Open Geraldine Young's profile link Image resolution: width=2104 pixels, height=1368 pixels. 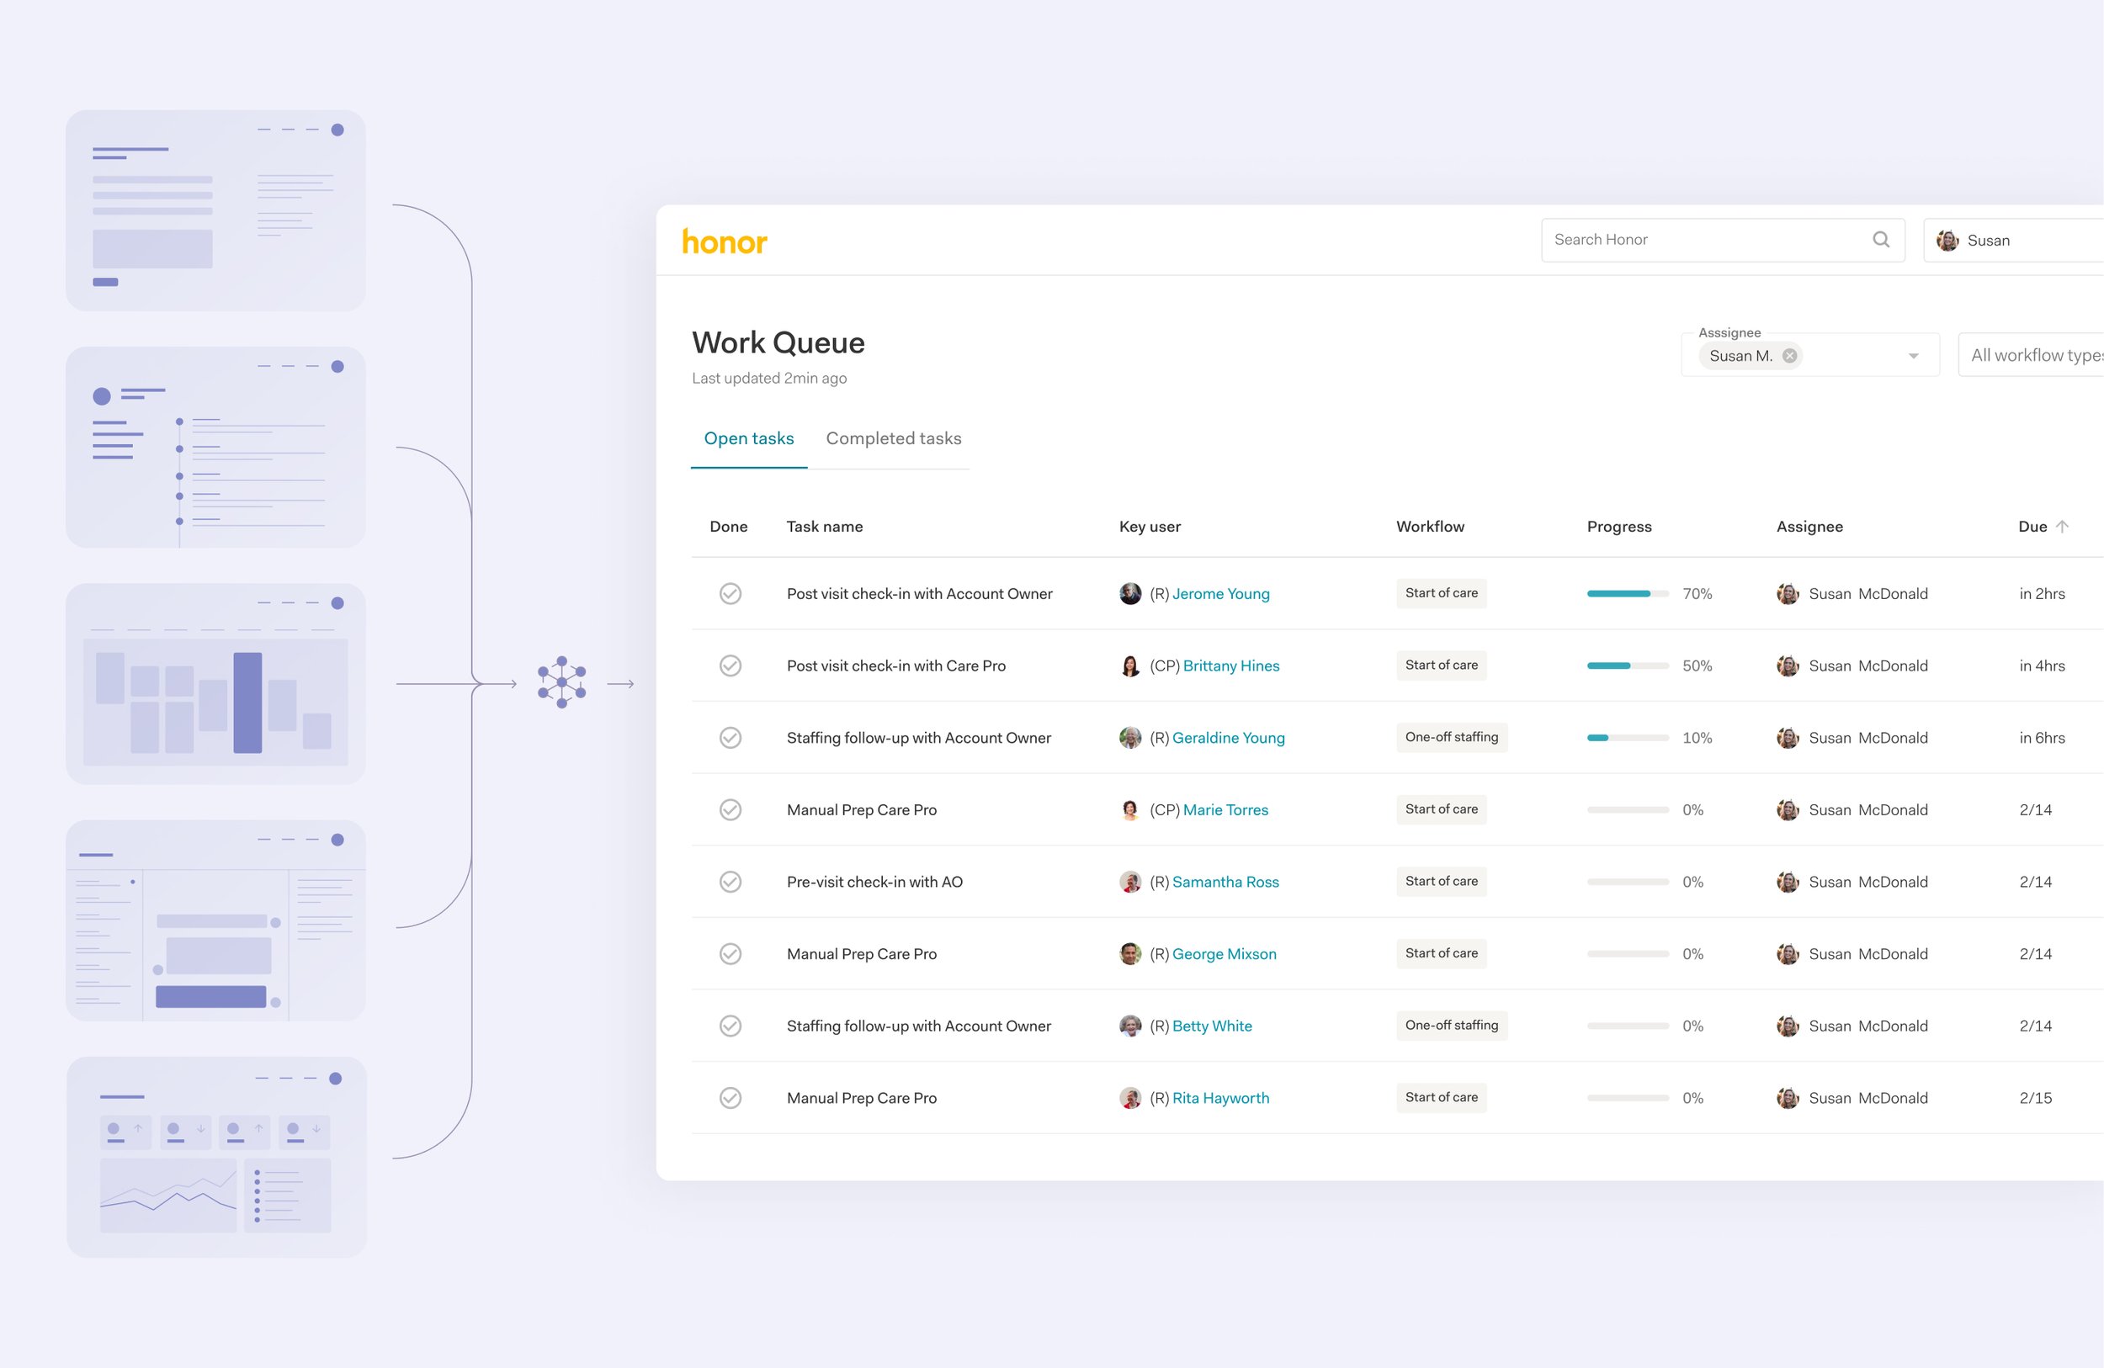coord(1228,738)
